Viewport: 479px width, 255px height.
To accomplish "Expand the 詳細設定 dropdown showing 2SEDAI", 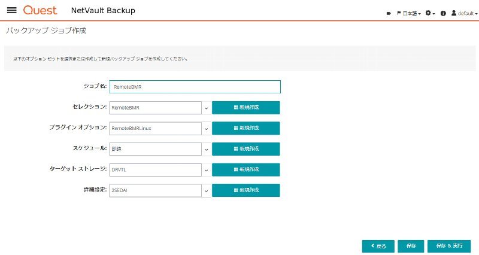I will [x=160, y=190].
